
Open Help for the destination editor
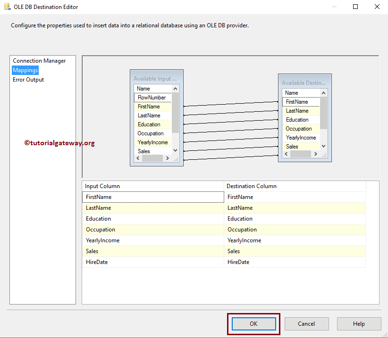click(x=359, y=324)
